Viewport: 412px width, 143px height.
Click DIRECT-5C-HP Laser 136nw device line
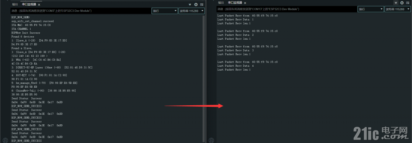pos(52,67)
